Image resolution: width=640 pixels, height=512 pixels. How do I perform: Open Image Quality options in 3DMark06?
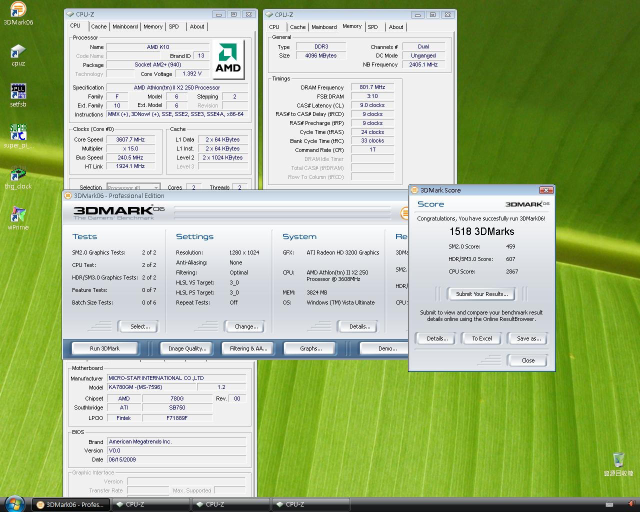[x=187, y=348]
